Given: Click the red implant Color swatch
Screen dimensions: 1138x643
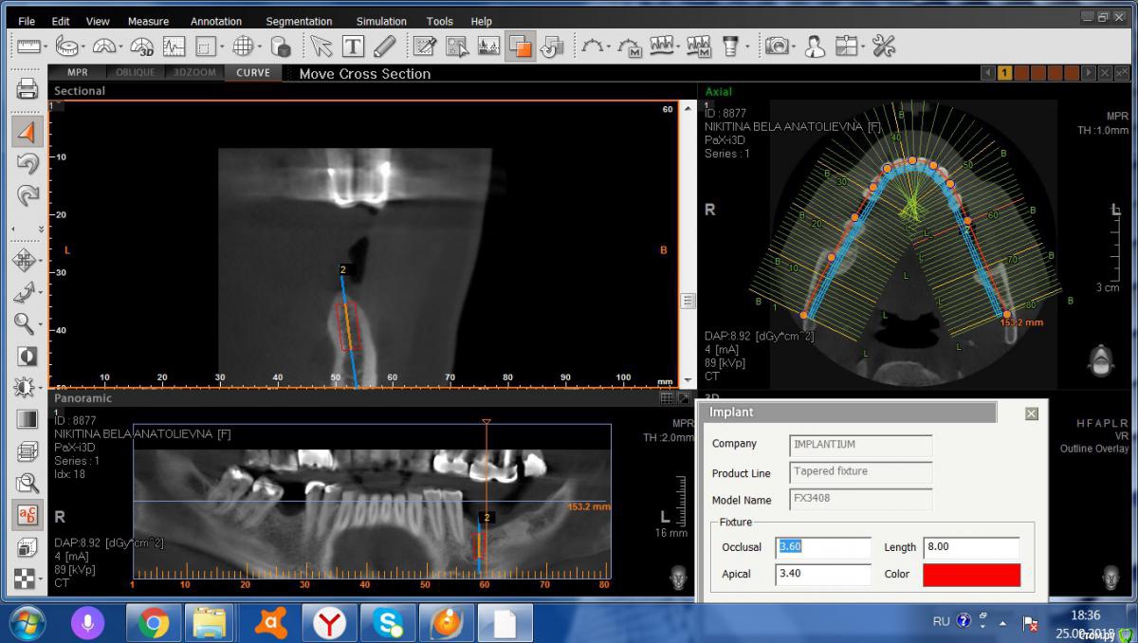Looking at the screenshot, I should 971,575.
